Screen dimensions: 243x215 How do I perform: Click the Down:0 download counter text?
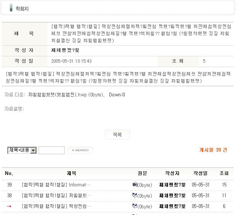pyautogui.click(x=117, y=95)
